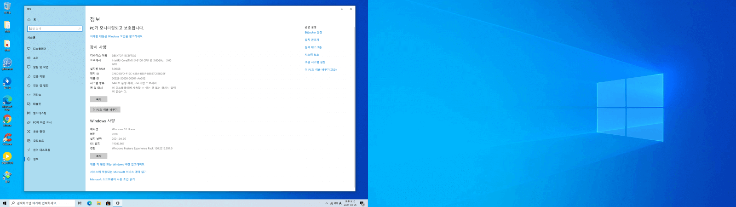Screen dimensions: 736x207
Task: Select the 원격 데스크톱 remote desktop icon
Action: [29, 150]
